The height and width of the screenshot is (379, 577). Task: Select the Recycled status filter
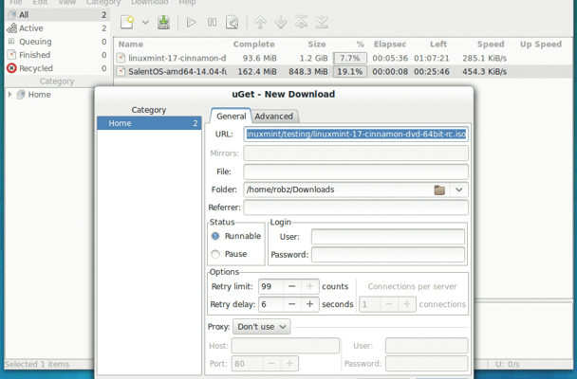coord(57,68)
